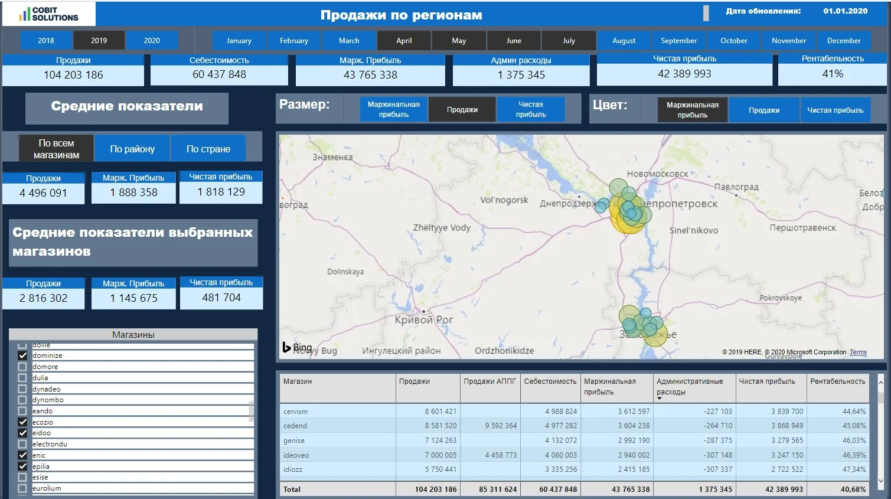Uncheck the 'ecozio' store checkbox
Image resolution: width=891 pixels, height=499 pixels.
pyautogui.click(x=22, y=422)
